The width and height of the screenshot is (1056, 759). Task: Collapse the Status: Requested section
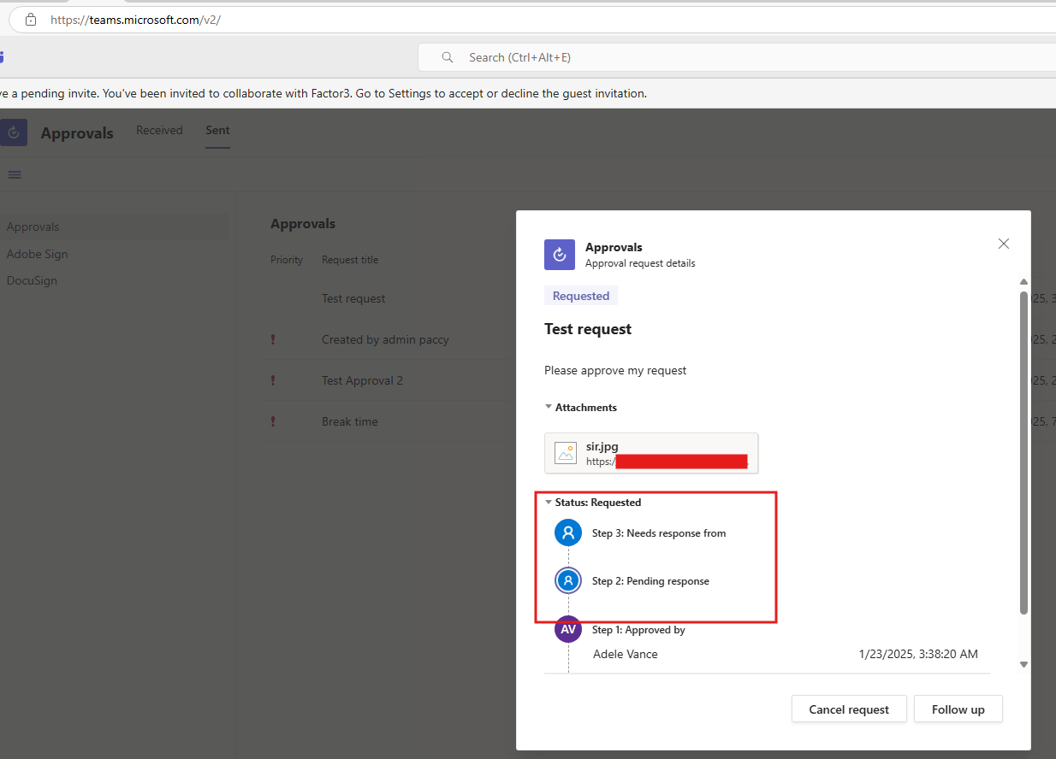[x=549, y=503]
